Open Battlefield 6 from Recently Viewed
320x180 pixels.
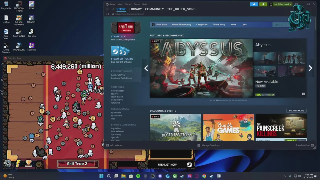118,75
